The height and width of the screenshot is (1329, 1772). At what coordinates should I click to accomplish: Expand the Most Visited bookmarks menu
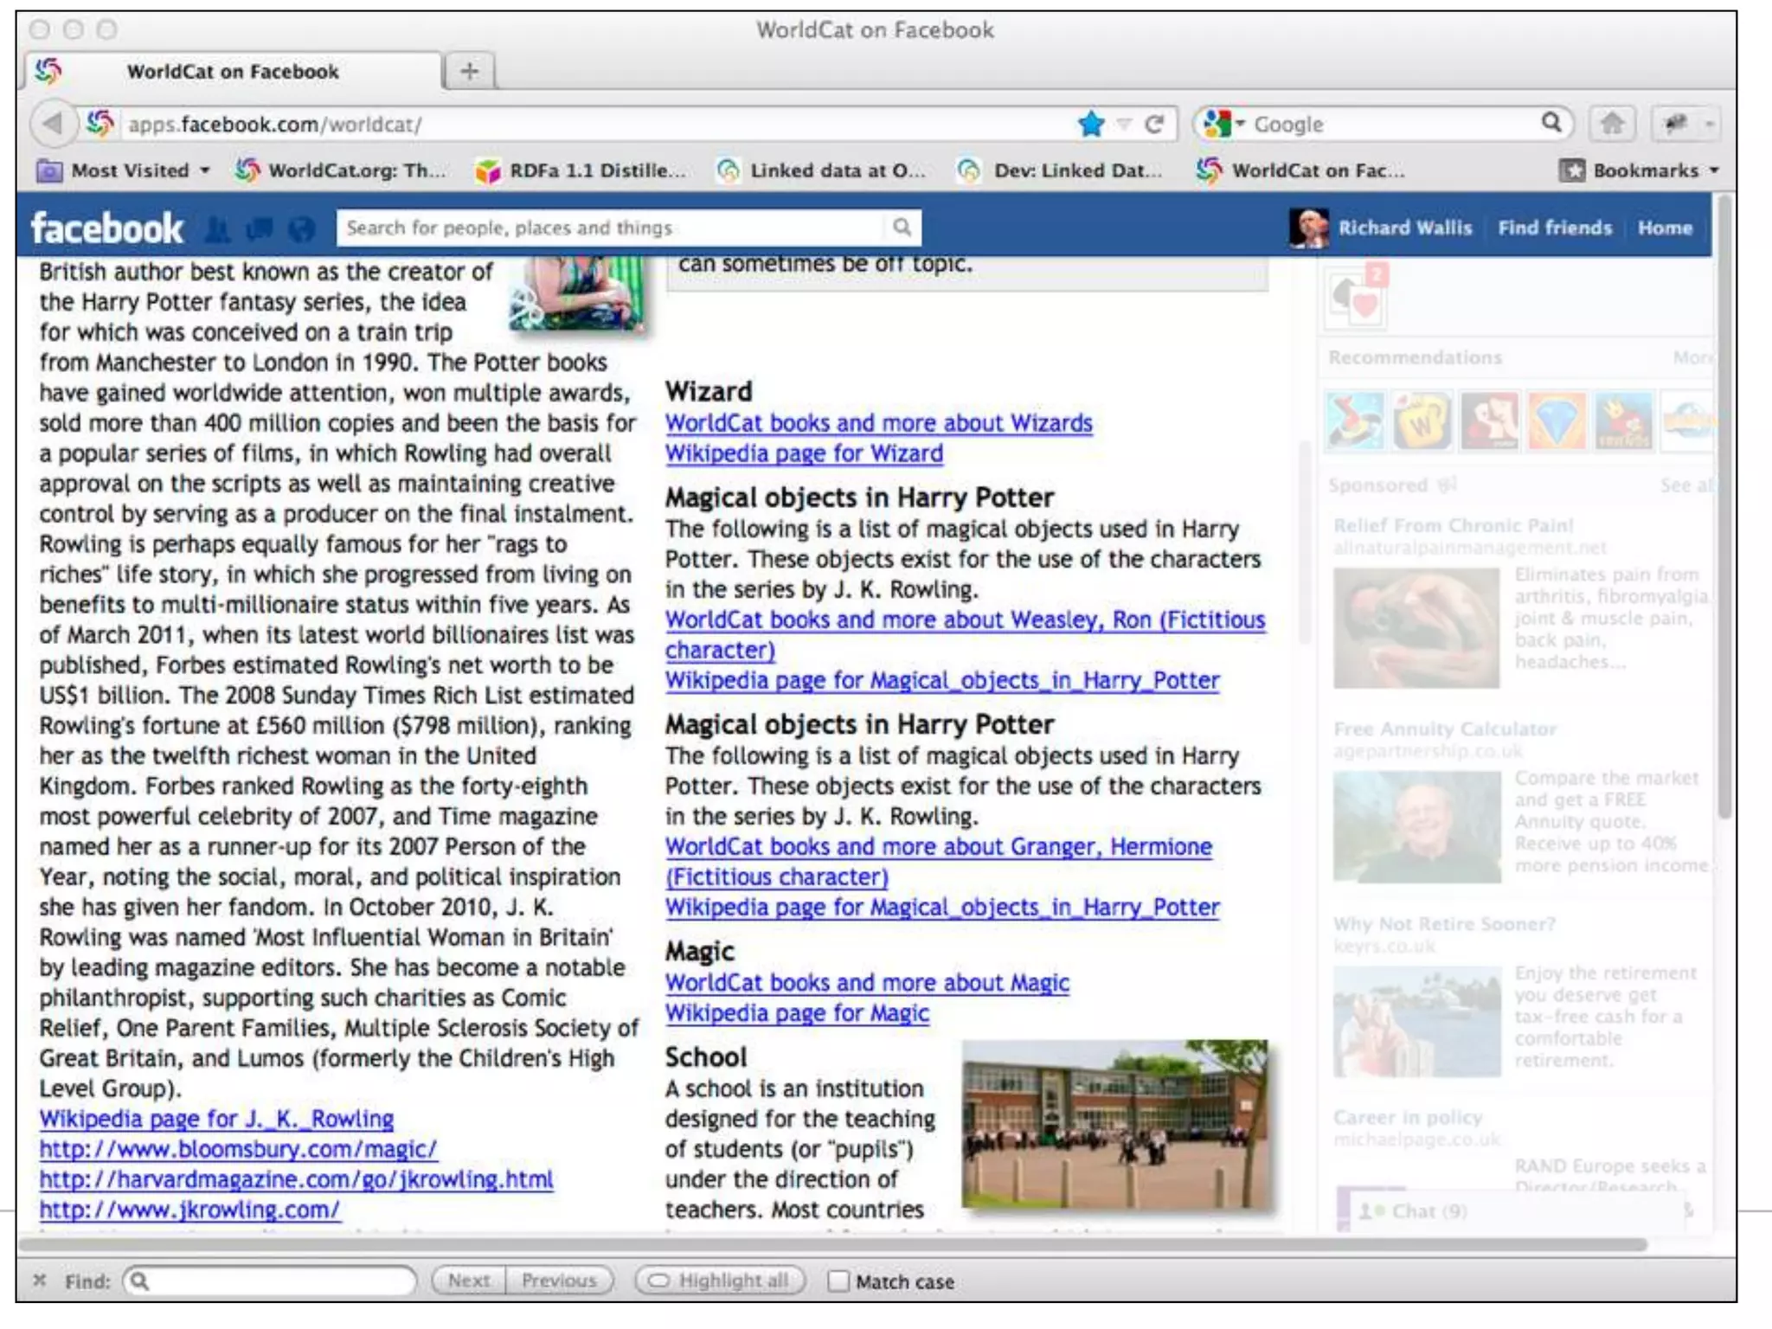pos(124,170)
